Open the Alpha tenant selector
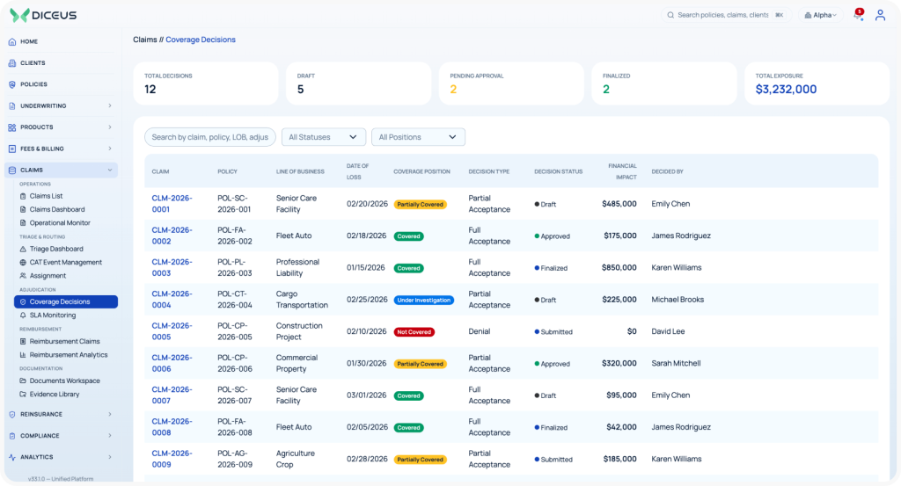Image resolution: width=901 pixels, height=486 pixels. (x=821, y=15)
